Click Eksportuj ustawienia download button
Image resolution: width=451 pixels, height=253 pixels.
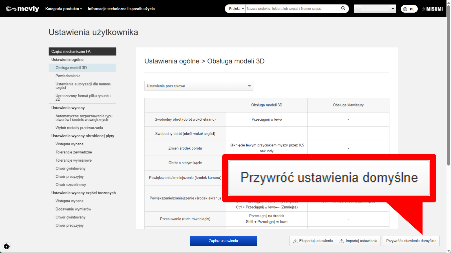(x=313, y=241)
